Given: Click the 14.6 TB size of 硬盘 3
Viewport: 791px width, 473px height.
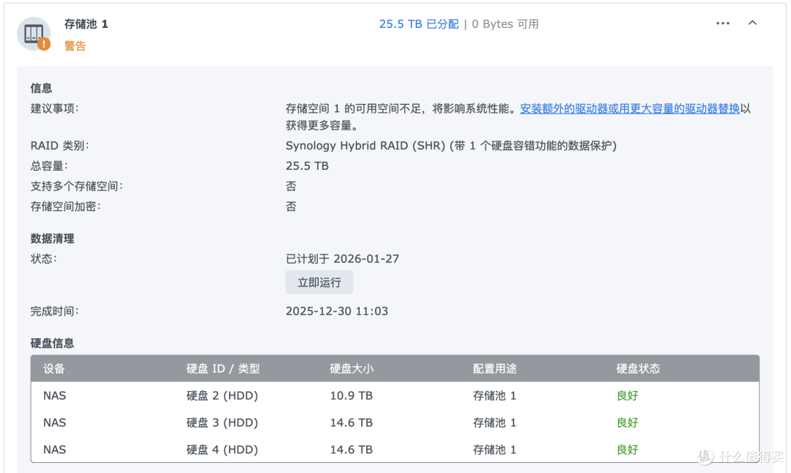Looking at the screenshot, I should [x=351, y=422].
